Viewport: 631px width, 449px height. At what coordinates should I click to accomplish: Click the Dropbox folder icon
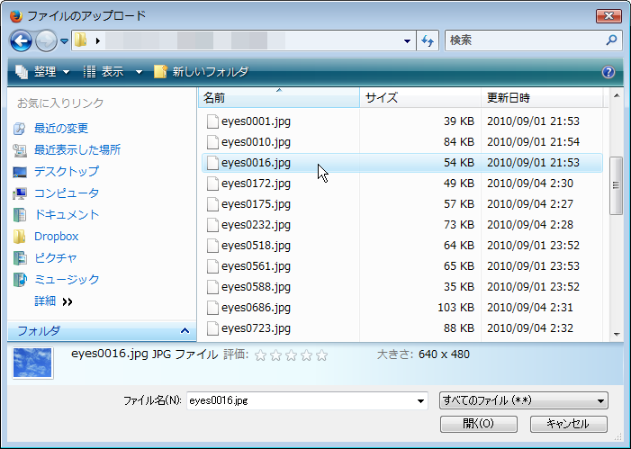(19, 236)
